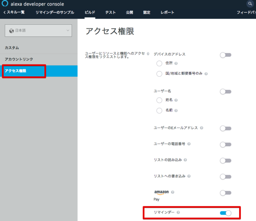Viewport: 256px width, 221px height.
Task: Switch to 公開 tab
Action: pos(130,12)
